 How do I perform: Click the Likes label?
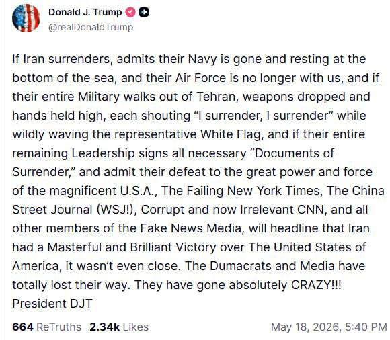click(x=136, y=327)
